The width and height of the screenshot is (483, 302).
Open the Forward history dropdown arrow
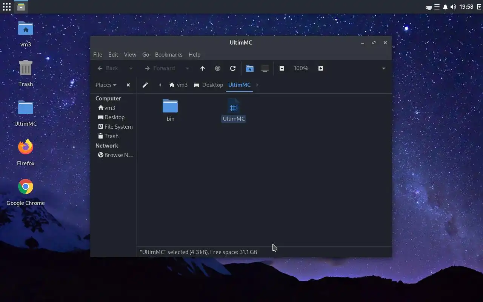pos(187,68)
